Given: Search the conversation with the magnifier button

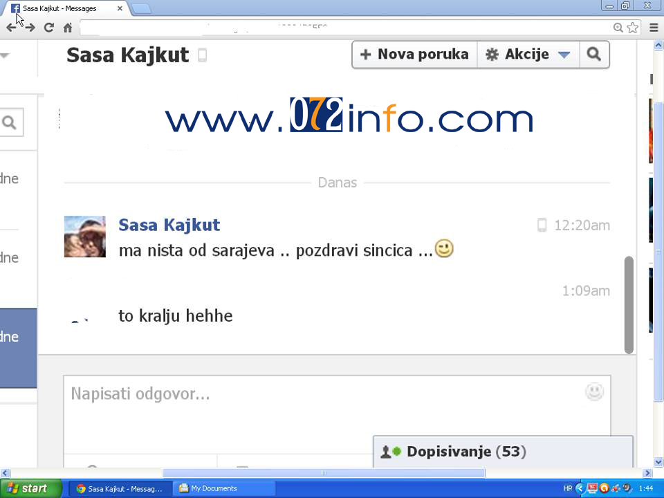Looking at the screenshot, I should [593, 55].
